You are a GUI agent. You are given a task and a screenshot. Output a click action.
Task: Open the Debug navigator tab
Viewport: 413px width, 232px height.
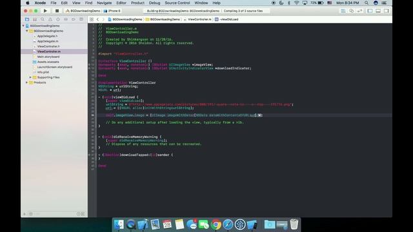66,19
